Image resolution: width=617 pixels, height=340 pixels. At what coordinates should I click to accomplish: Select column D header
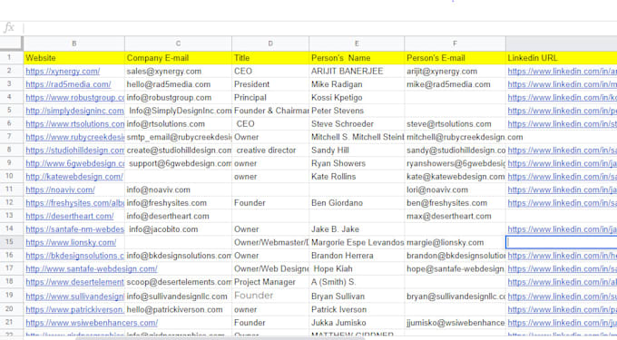click(x=270, y=44)
